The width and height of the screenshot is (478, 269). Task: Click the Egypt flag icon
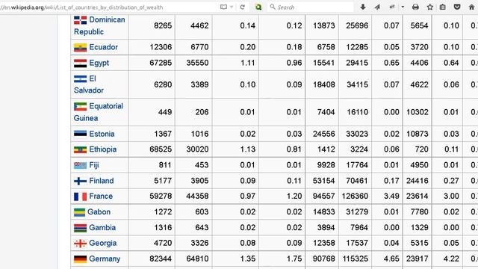pos(80,64)
